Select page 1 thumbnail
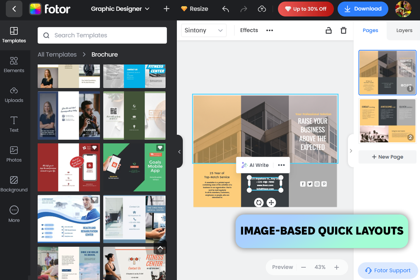This screenshot has height=280, width=420. pos(387,73)
